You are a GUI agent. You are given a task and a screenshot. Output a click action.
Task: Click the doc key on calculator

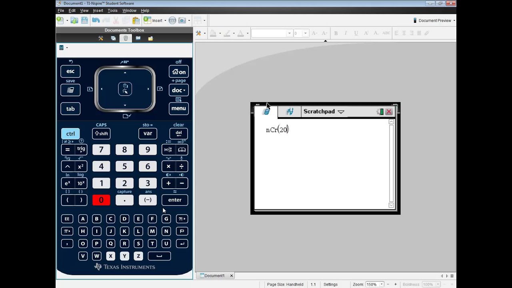178,90
